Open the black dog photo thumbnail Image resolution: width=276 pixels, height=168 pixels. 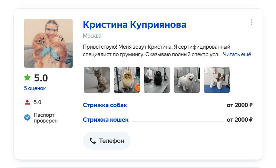point(157,80)
